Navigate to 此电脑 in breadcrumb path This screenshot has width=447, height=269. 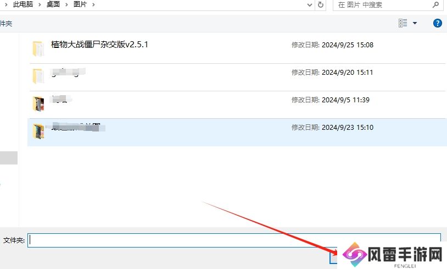24,4
